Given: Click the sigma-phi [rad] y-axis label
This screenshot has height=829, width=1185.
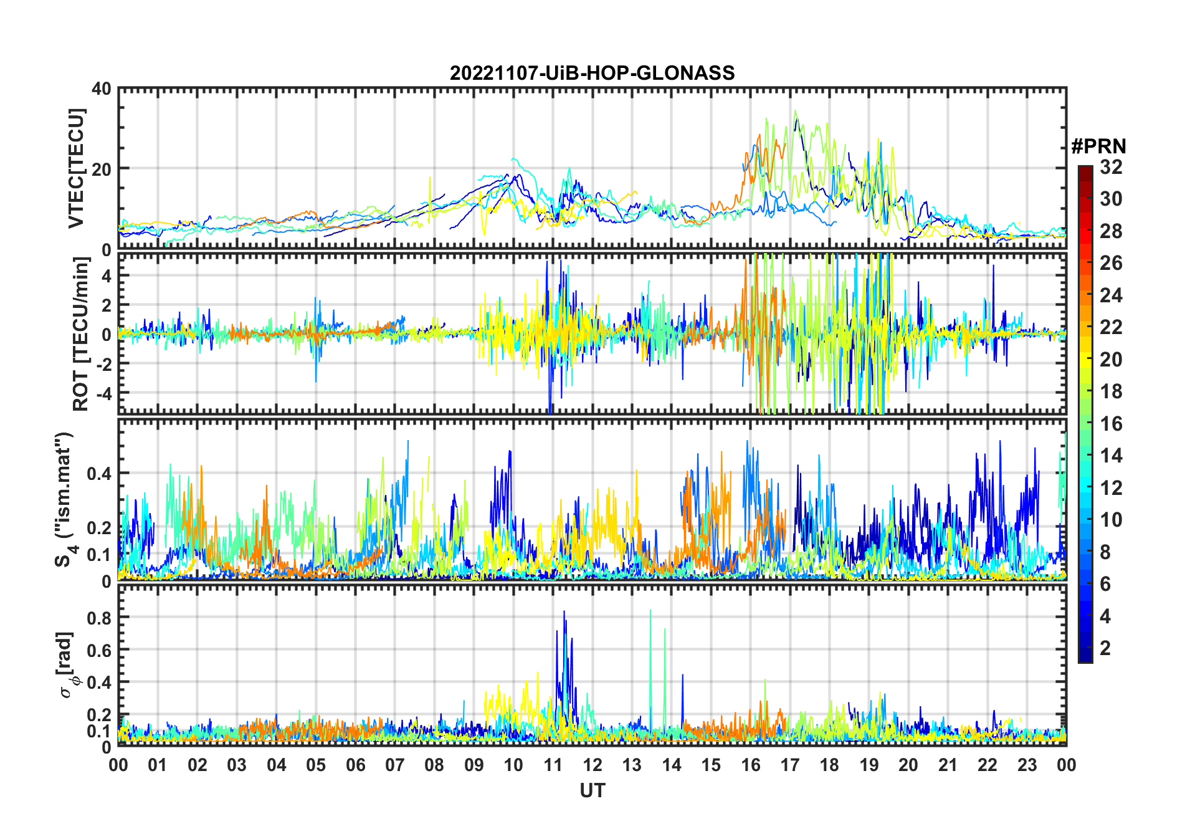Looking at the screenshot, I should [x=67, y=665].
